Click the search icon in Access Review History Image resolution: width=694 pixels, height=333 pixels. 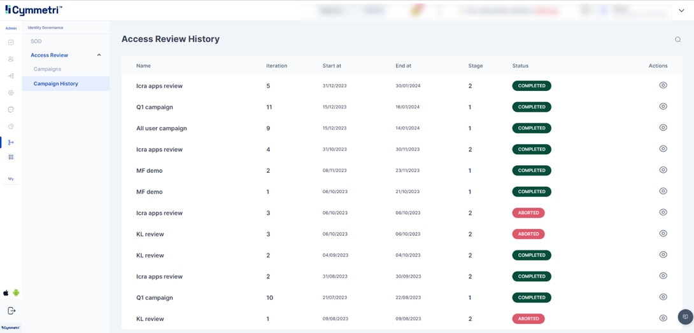coord(677,39)
